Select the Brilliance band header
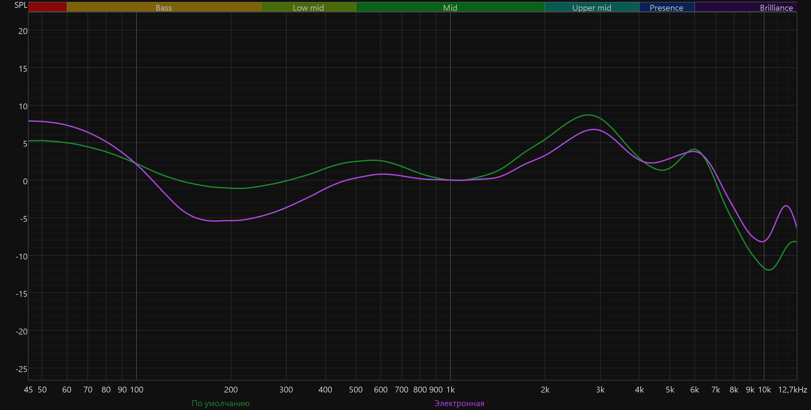811x410 pixels. point(776,8)
